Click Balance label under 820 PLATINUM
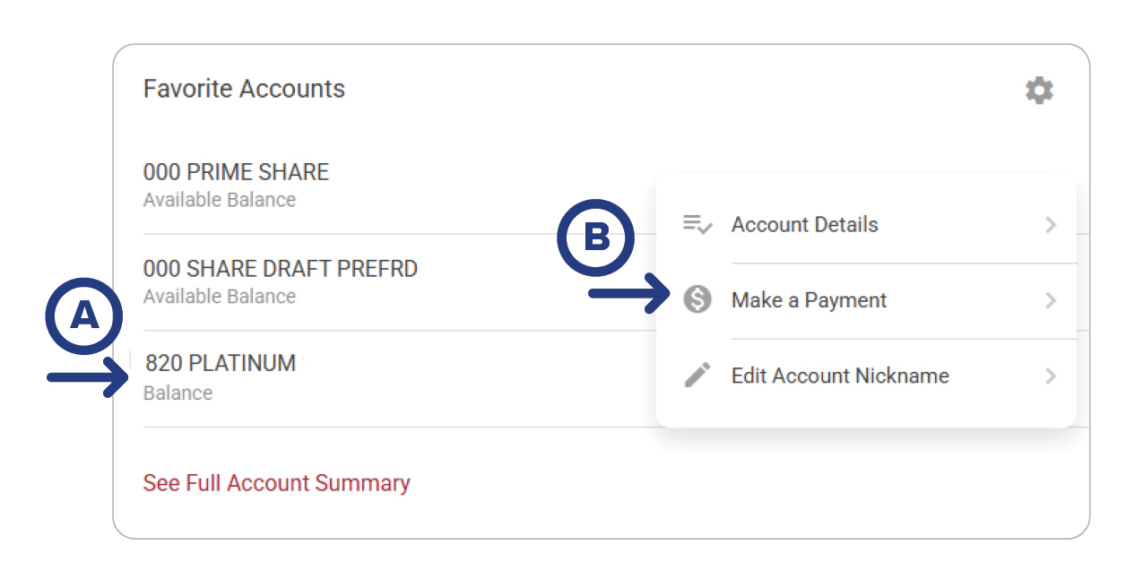Image resolution: width=1143 pixels, height=588 pixels. pos(178,393)
